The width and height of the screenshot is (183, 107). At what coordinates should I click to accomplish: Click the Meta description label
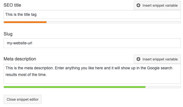20,59
